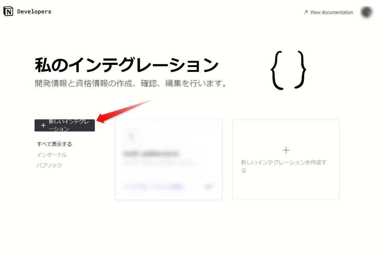This screenshot has width=381, height=261.
Task: Click the Notion cube logo
Action: pyautogui.click(x=8, y=11)
